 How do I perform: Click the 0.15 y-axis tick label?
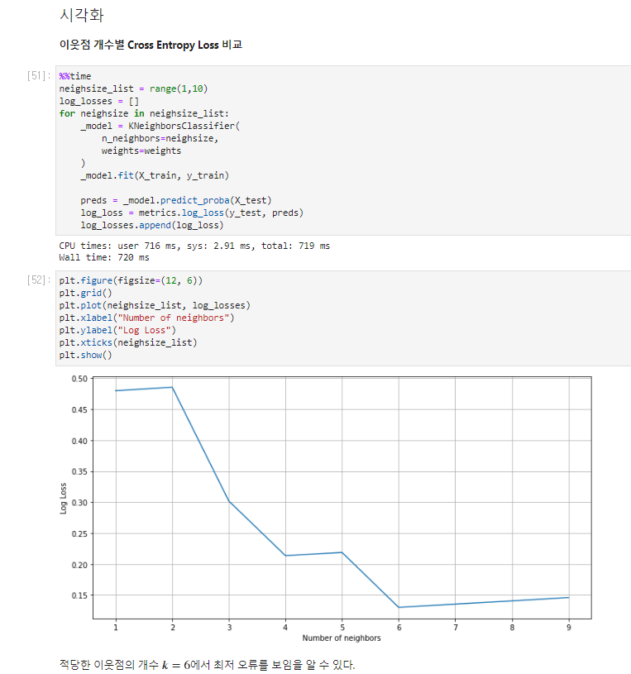[x=79, y=595]
